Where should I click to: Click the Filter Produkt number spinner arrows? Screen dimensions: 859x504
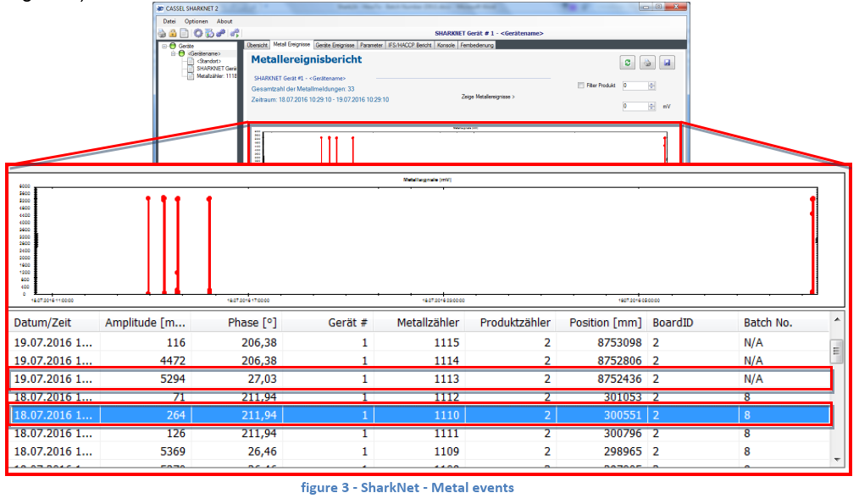651,86
